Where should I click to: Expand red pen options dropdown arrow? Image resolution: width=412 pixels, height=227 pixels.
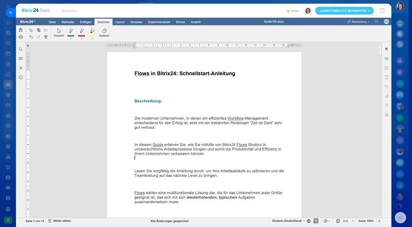coord(81,39)
